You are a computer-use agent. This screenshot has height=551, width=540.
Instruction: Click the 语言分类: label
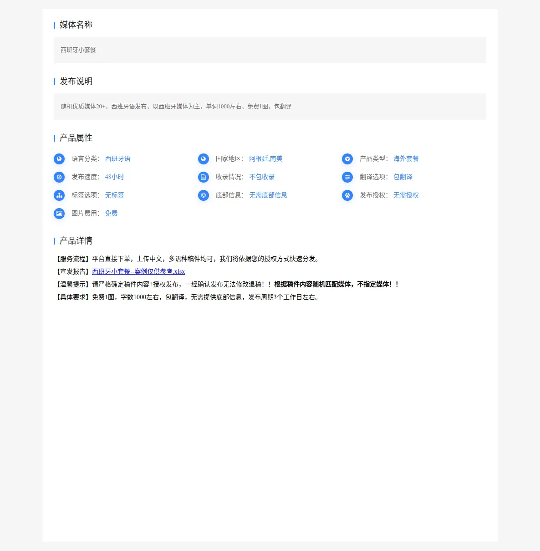click(86, 159)
